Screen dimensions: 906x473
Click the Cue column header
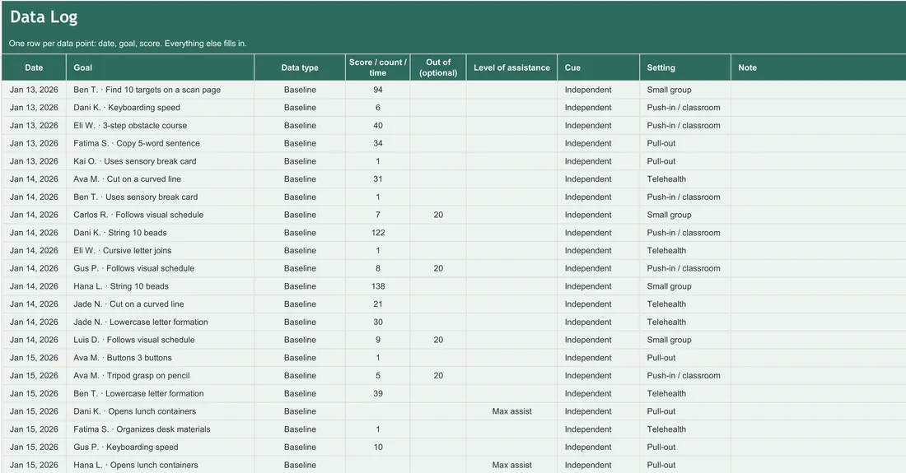point(599,67)
